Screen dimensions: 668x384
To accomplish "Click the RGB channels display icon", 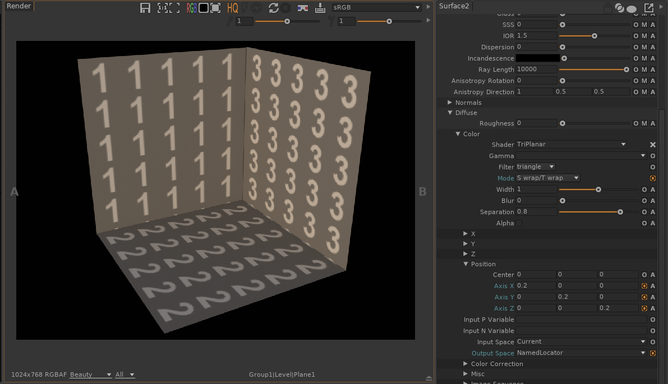I will pyautogui.click(x=192, y=8).
